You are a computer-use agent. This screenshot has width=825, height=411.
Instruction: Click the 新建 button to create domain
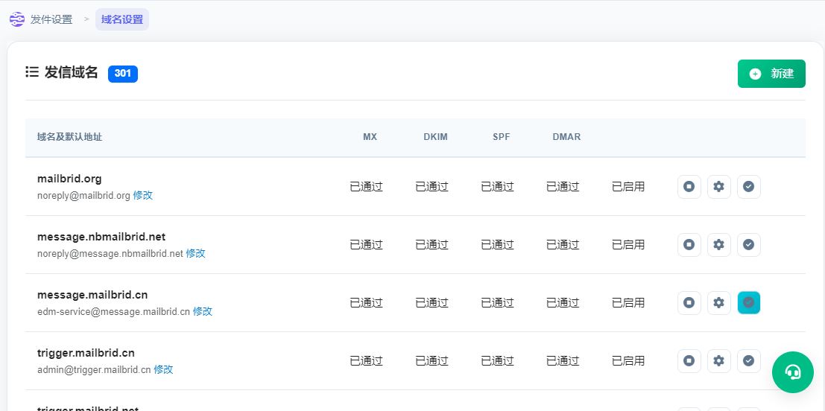pyautogui.click(x=771, y=74)
